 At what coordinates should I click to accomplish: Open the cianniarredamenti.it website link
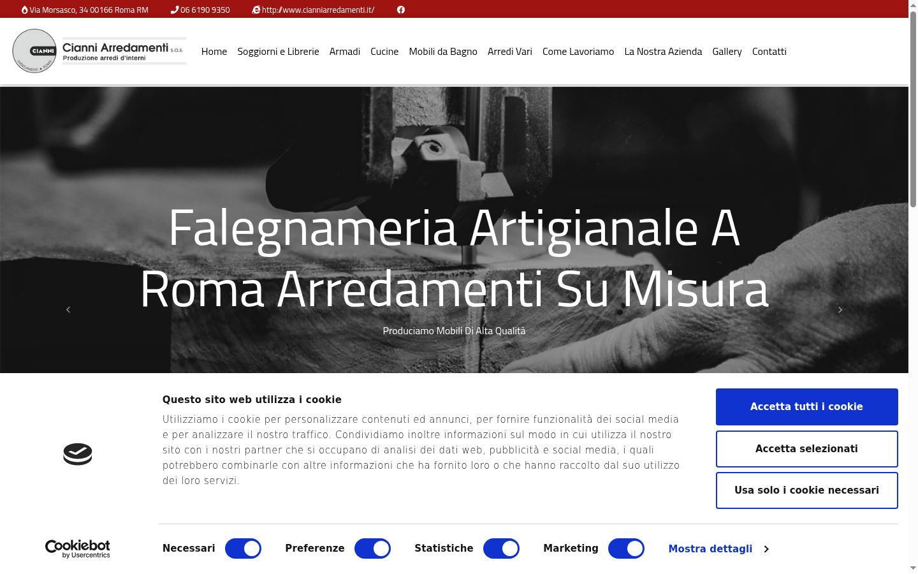point(318,10)
